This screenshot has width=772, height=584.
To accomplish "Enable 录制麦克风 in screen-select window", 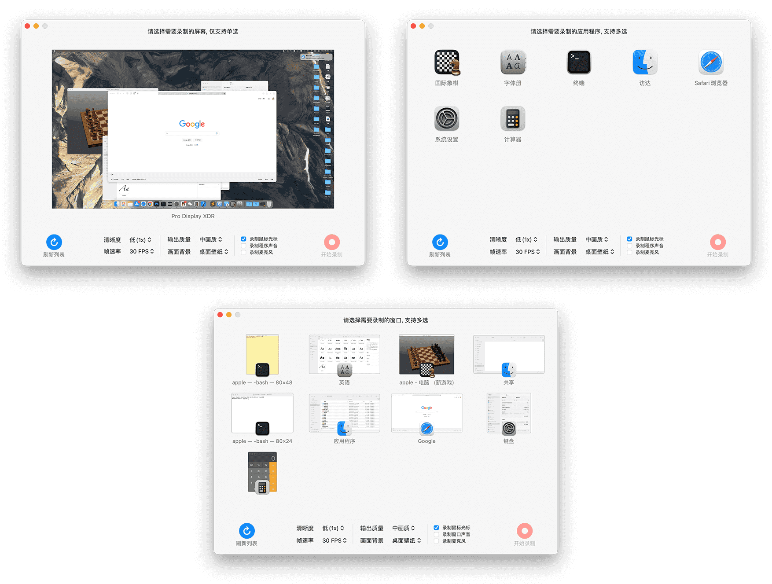I will (243, 252).
